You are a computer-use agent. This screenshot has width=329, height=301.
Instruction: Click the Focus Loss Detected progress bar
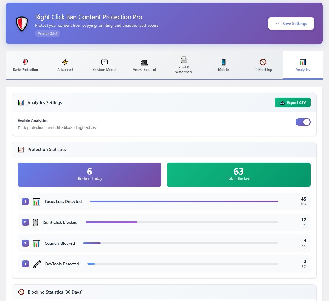pos(184,201)
